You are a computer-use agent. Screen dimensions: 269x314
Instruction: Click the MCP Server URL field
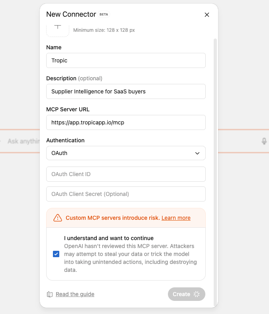pyautogui.click(x=126, y=122)
